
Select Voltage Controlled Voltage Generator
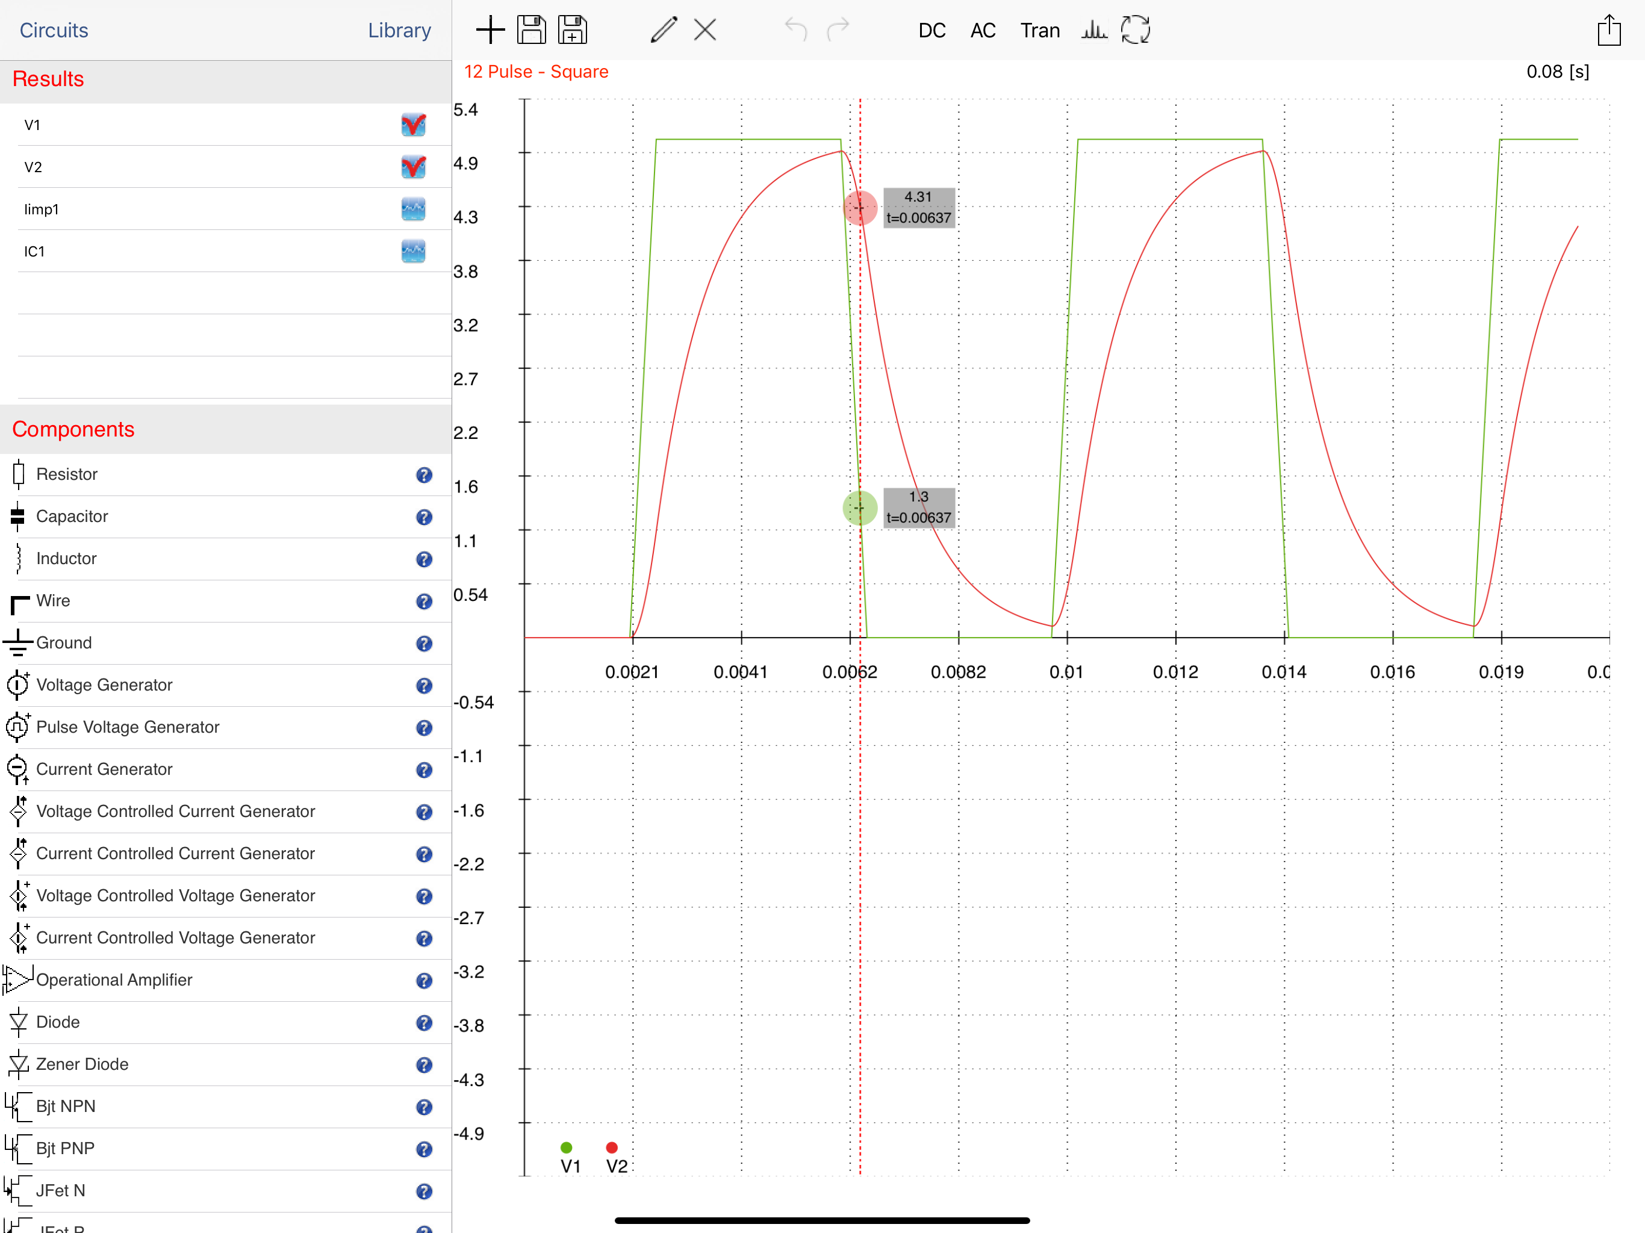[225, 896]
